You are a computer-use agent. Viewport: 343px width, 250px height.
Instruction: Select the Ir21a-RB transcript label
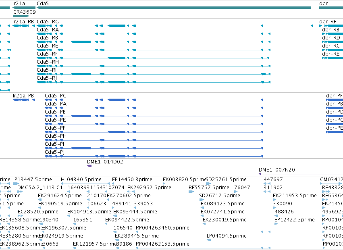pos(23,21)
